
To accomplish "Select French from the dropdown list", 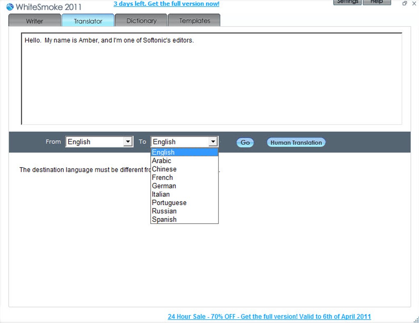I will (184, 177).
